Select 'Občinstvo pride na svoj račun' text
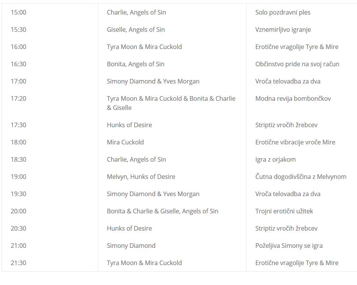Screen dimensions: 357x285 pyautogui.click(x=297, y=64)
